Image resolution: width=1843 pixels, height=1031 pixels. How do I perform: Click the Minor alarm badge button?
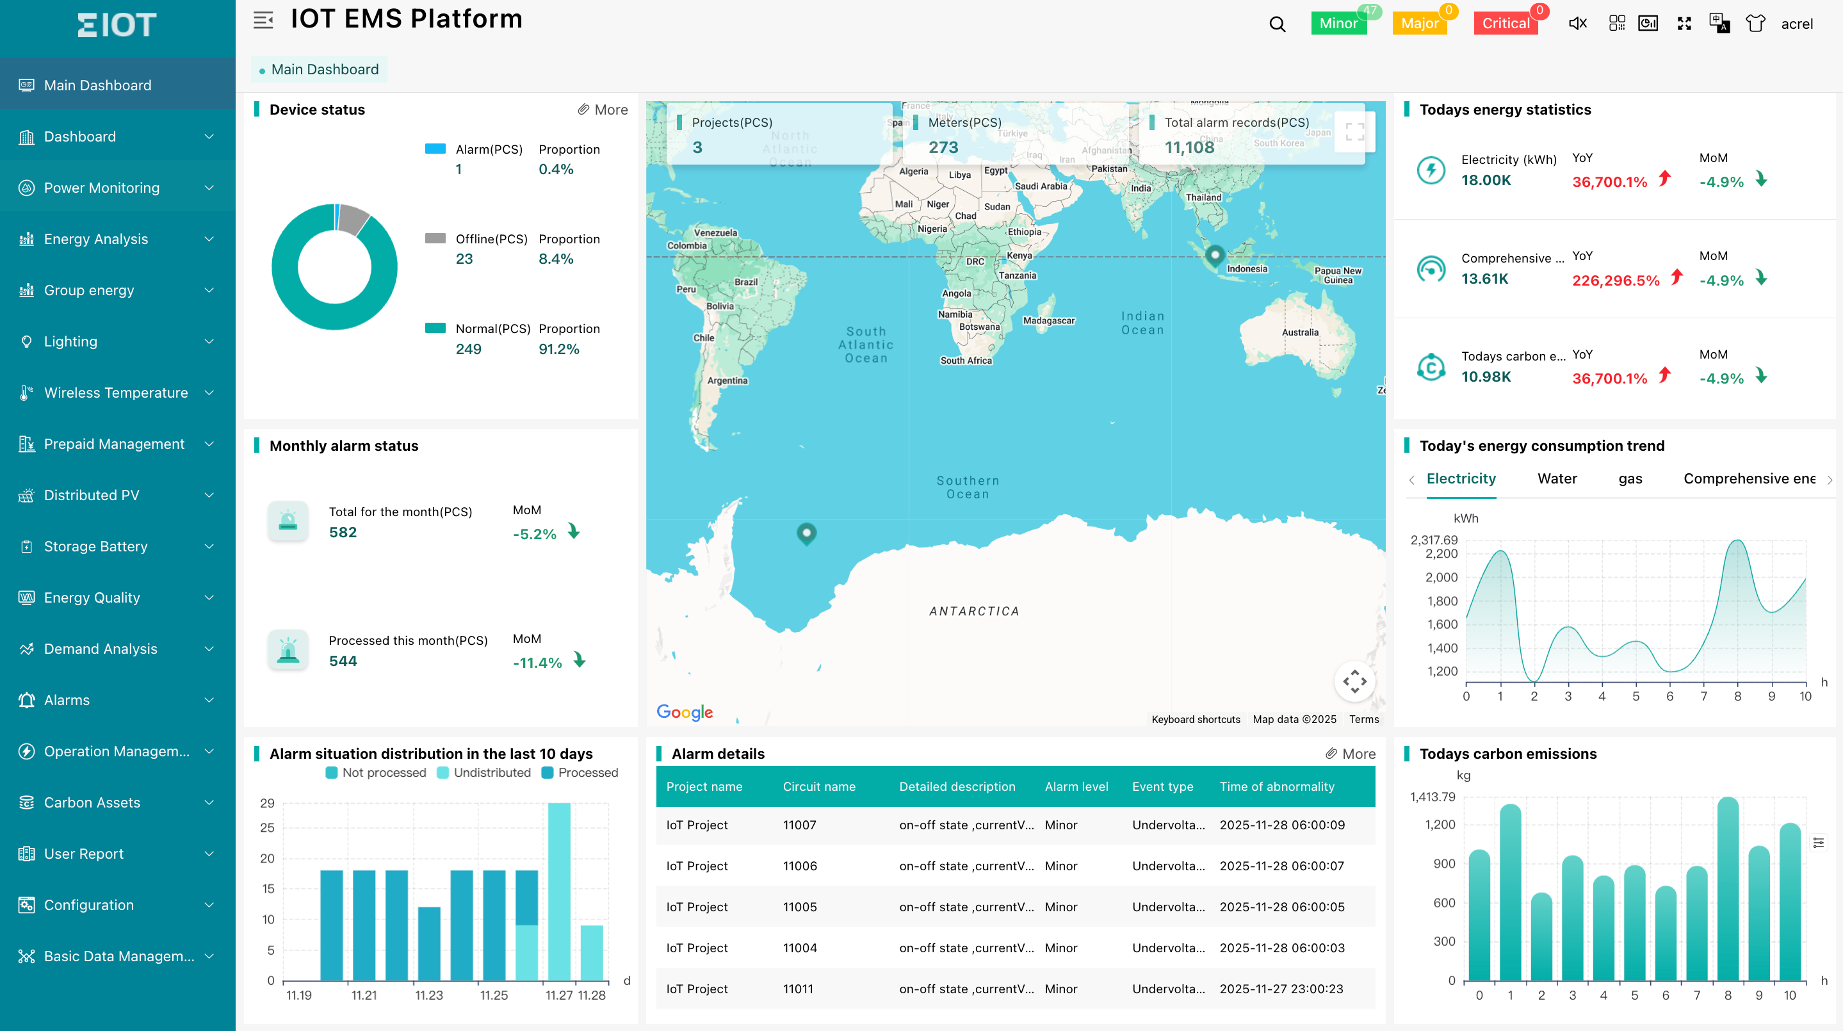pyautogui.click(x=1338, y=24)
